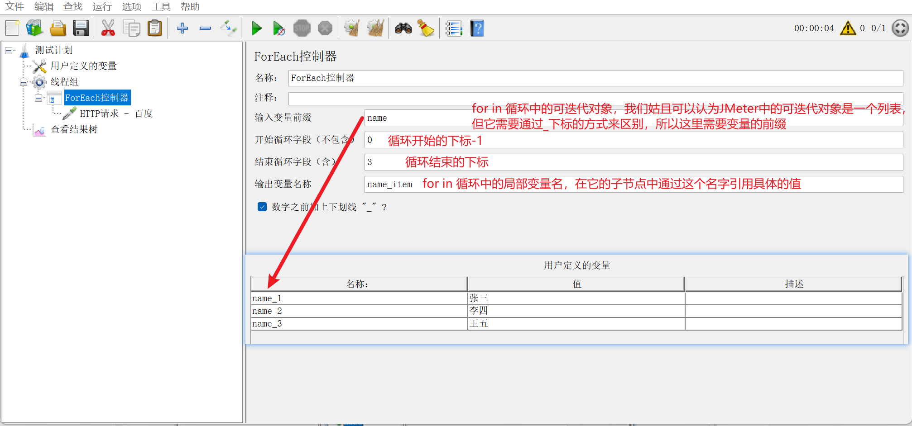Collapse the 线程组 tree node
912x426 pixels.
tap(24, 82)
